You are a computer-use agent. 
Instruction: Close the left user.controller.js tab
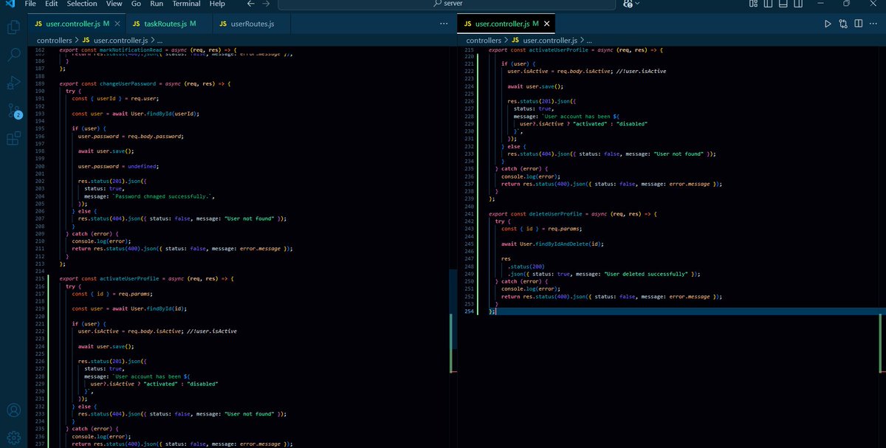(x=118, y=24)
